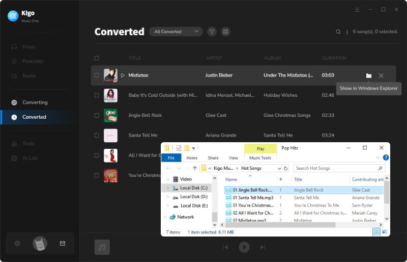The height and width of the screenshot is (262, 407).
Task: Open the mail feedback icon
Action: [62, 244]
